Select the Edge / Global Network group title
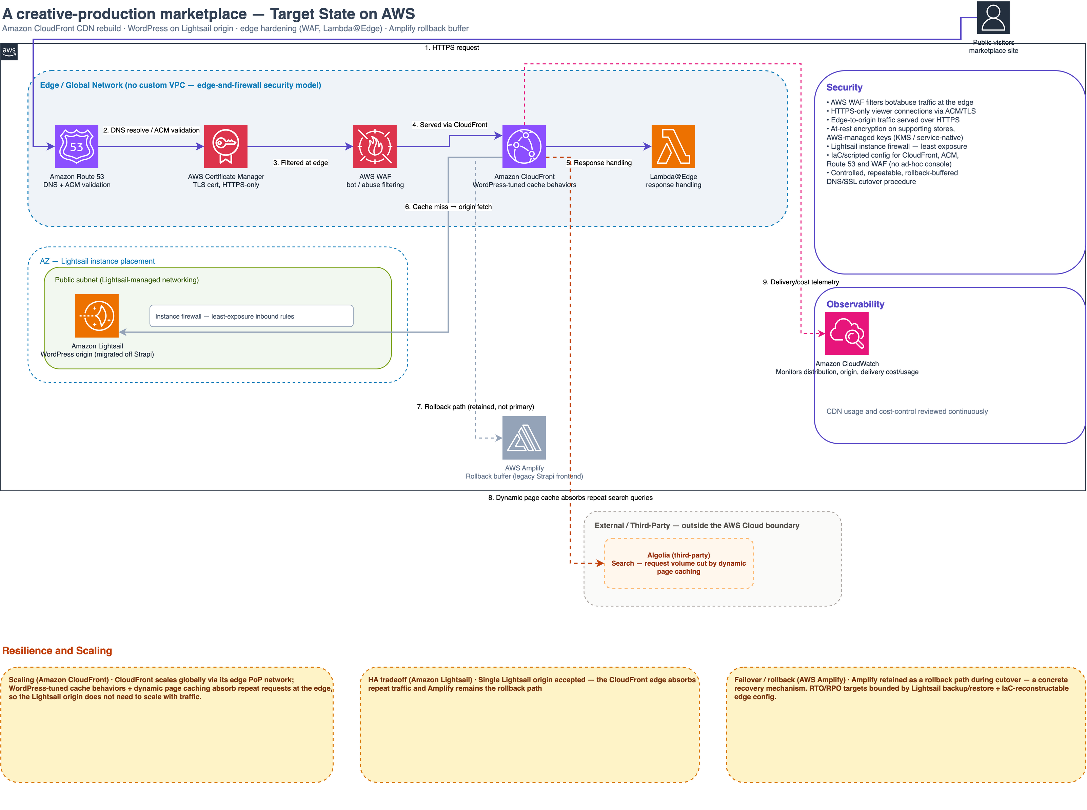 tap(180, 85)
